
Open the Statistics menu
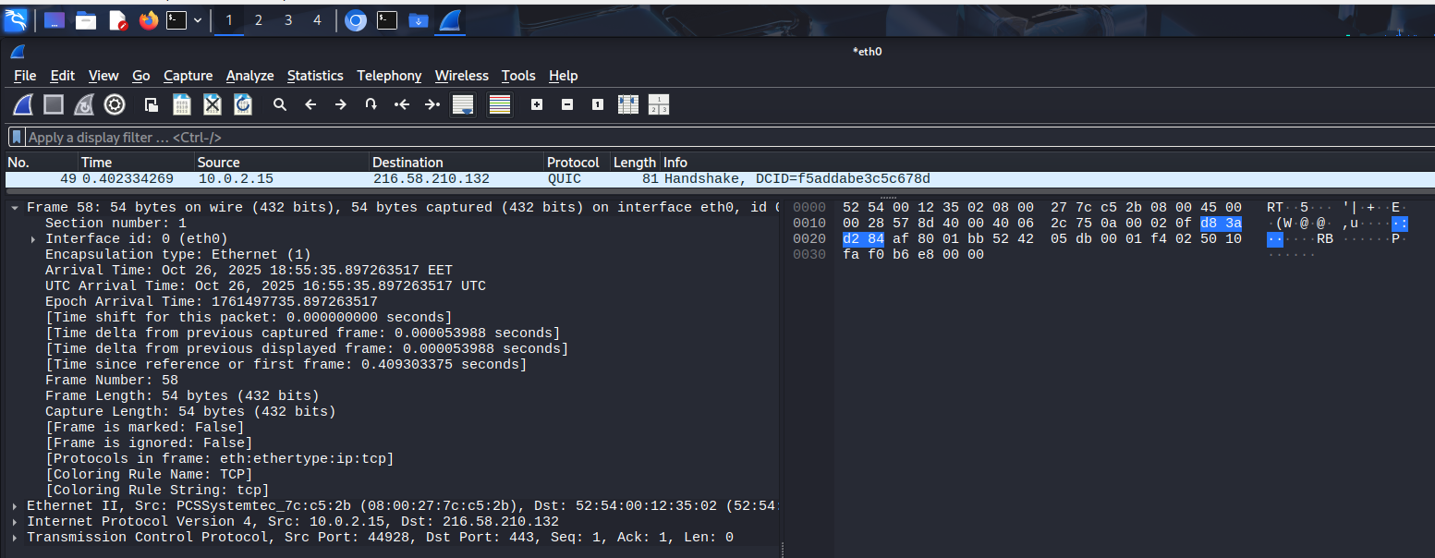pyautogui.click(x=314, y=76)
